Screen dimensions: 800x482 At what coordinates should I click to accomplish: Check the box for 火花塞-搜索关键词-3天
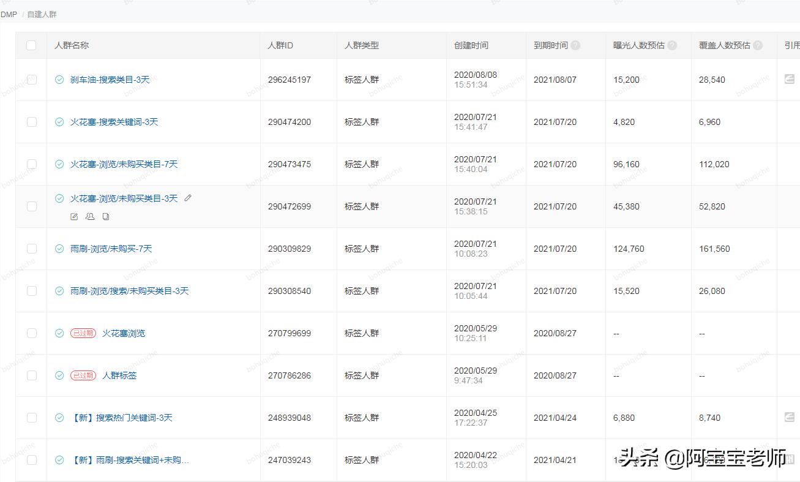pyautogui.click(x=31, y=122)
